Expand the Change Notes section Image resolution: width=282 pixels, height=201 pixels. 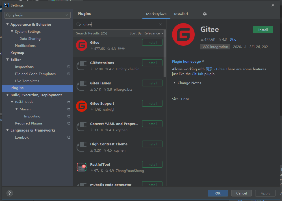174,83
